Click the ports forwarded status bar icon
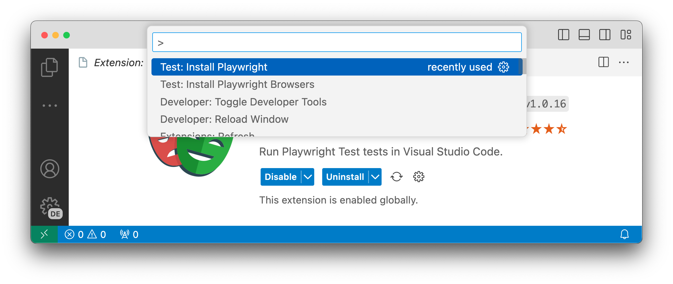 129,234
